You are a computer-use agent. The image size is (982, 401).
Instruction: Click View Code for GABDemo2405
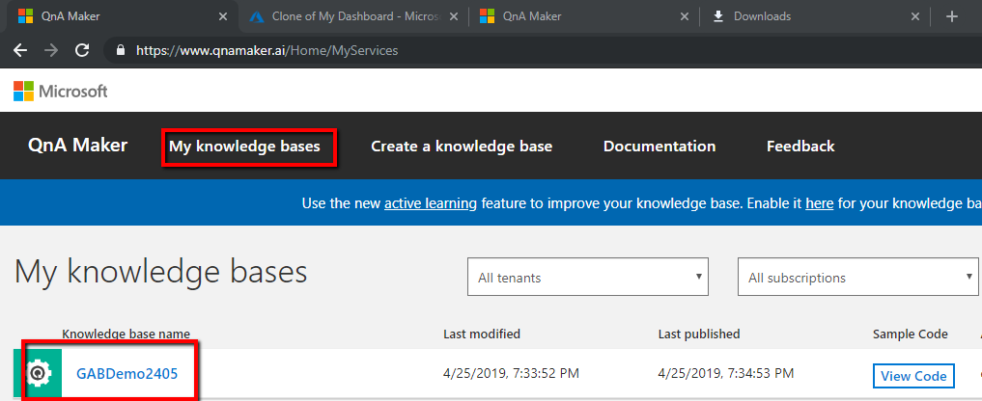(x=913, y=376)
